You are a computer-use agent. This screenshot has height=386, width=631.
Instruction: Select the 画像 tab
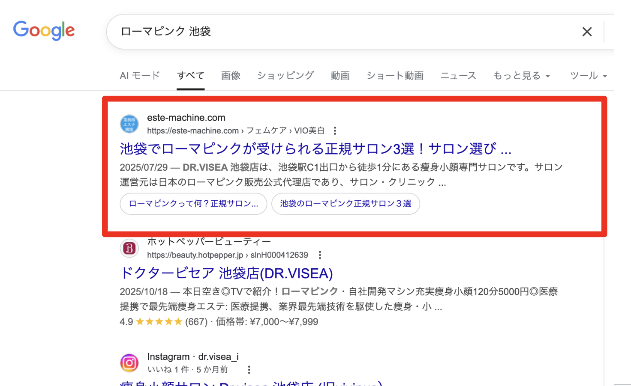click(x=231, y=76)
